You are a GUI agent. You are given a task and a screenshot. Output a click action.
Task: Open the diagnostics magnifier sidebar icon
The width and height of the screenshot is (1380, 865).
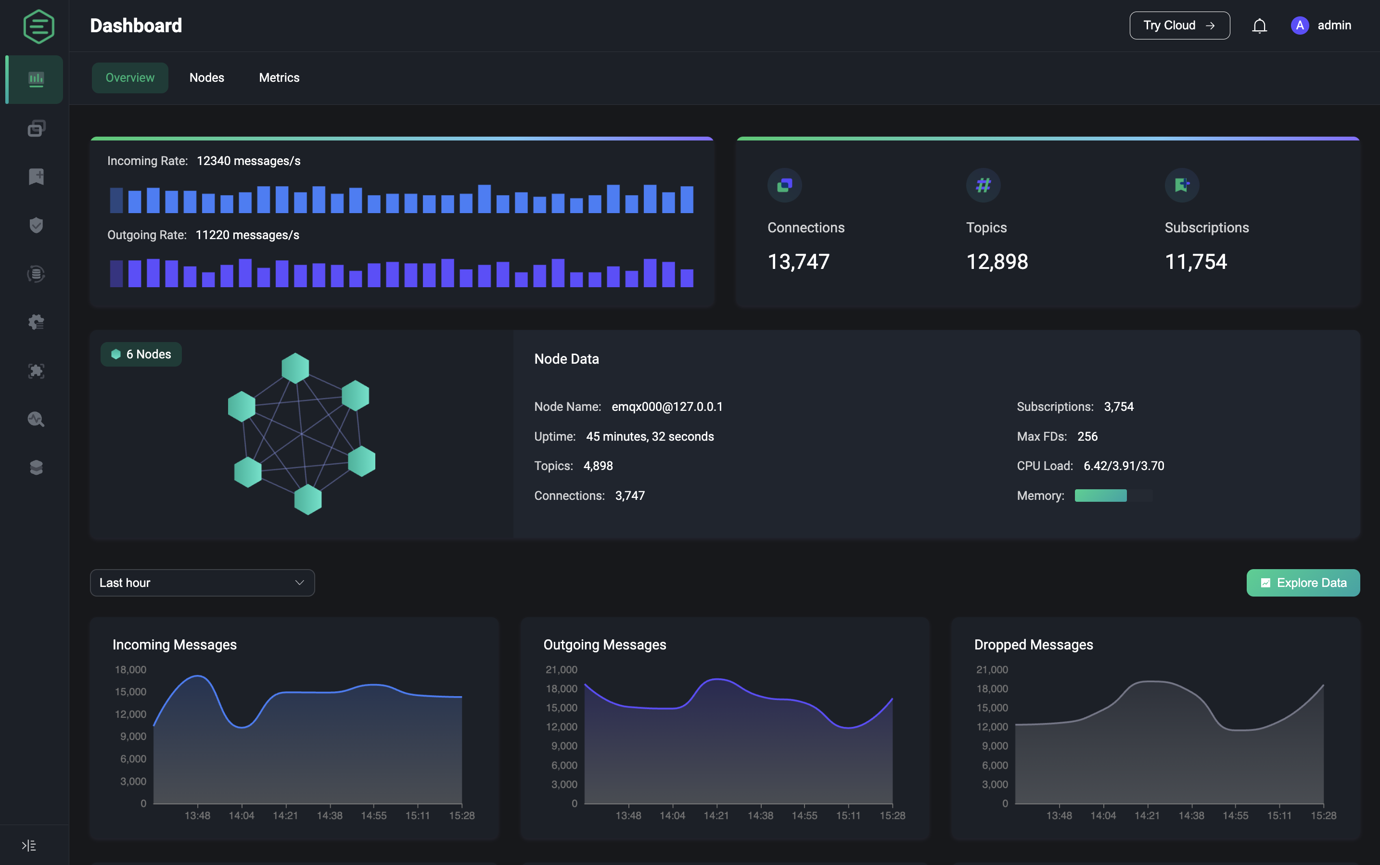36,420
